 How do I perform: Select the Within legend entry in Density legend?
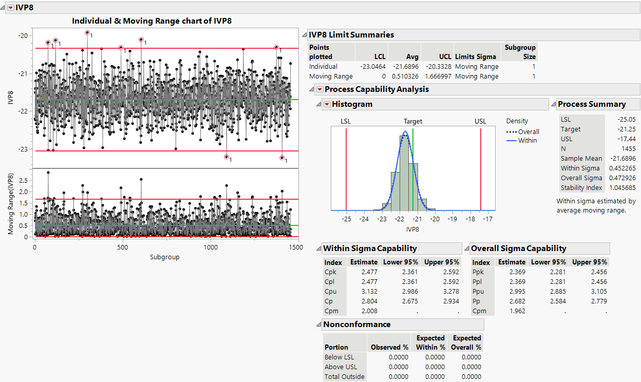tap(527, 140)
